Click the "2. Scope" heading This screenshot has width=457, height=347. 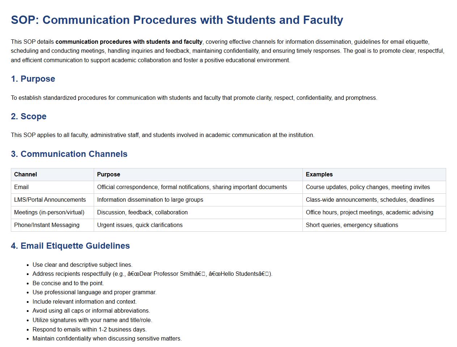29,116
